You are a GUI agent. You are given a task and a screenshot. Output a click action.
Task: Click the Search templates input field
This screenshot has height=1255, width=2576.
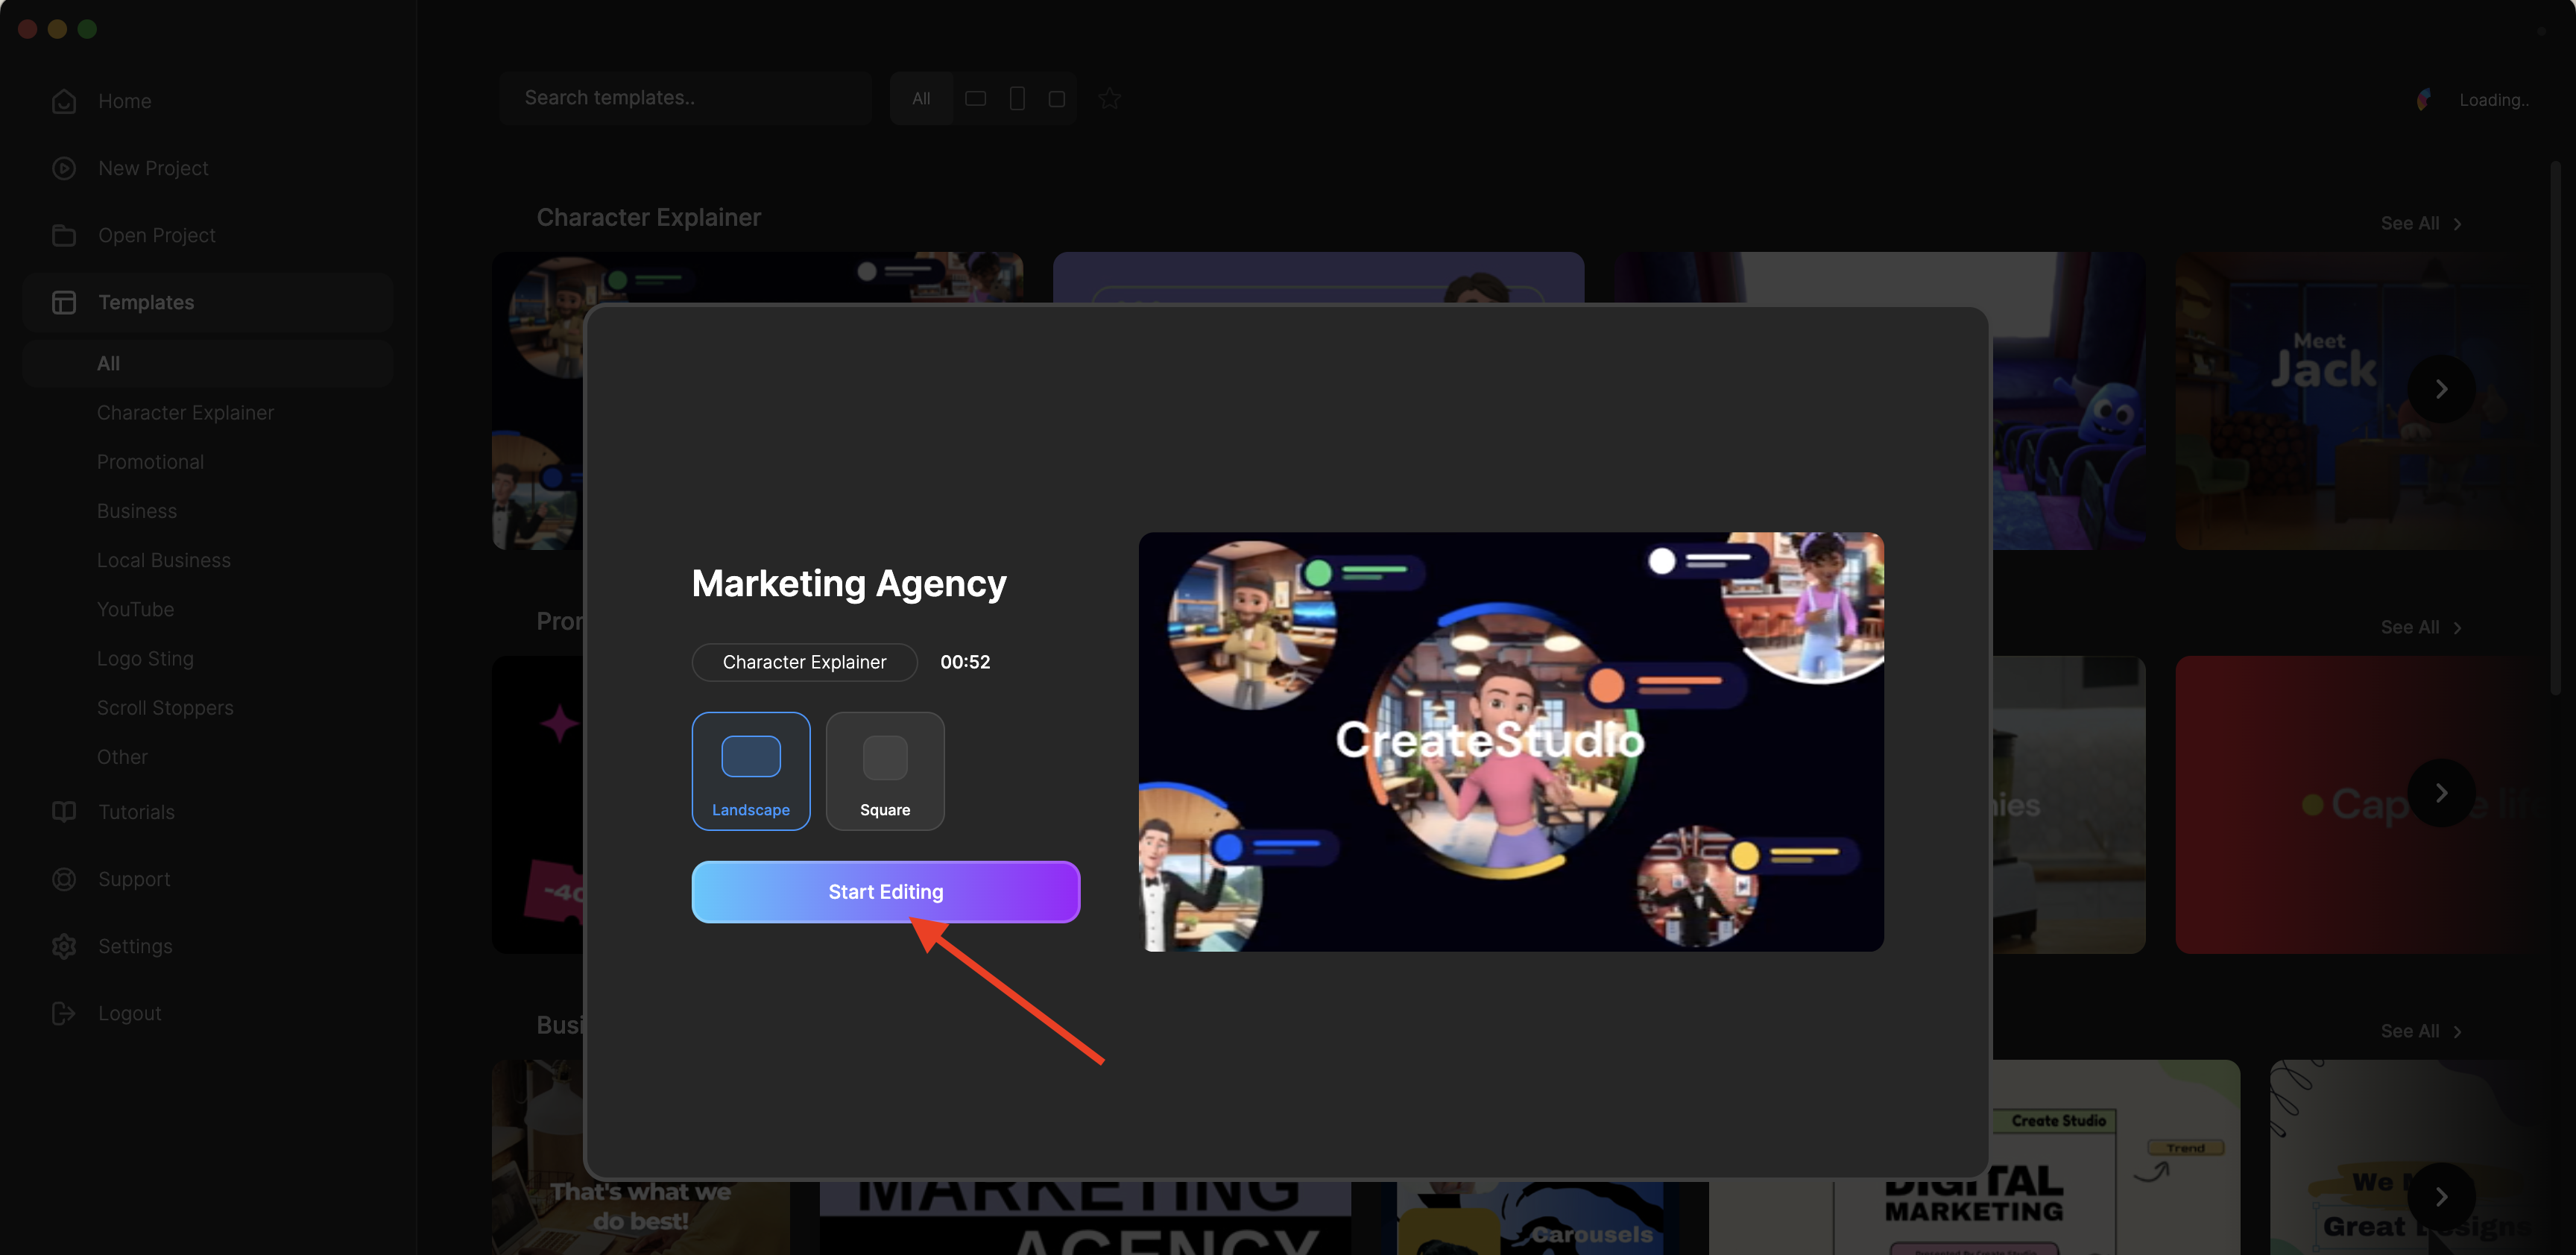coord(686,98)
